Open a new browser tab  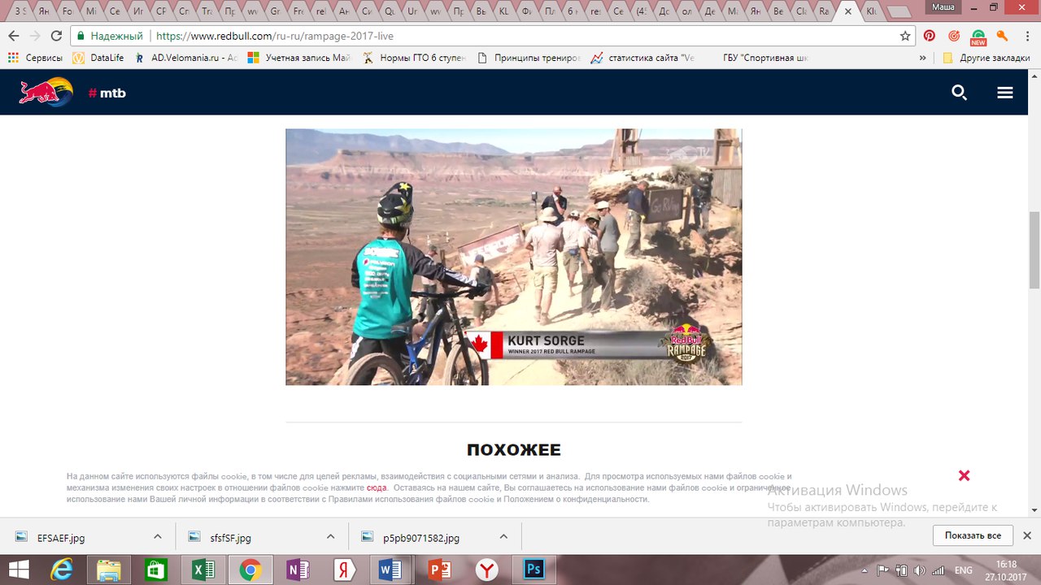click(899, 13)
